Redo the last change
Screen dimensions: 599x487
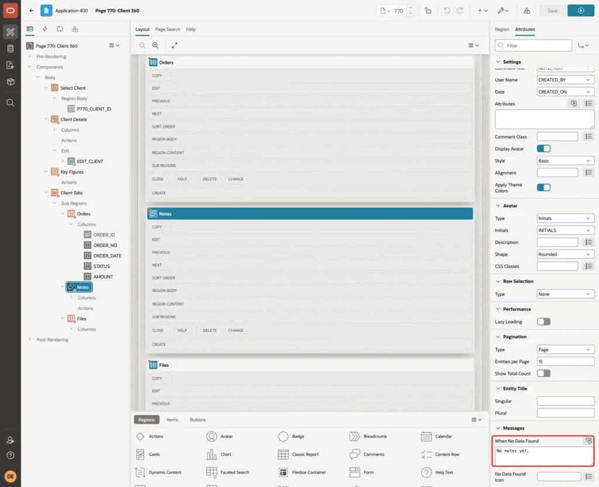tap(460, 11)
